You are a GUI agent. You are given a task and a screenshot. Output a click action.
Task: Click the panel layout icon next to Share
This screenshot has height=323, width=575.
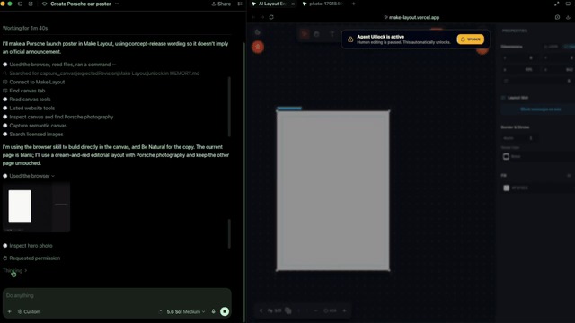pos(240,4)
